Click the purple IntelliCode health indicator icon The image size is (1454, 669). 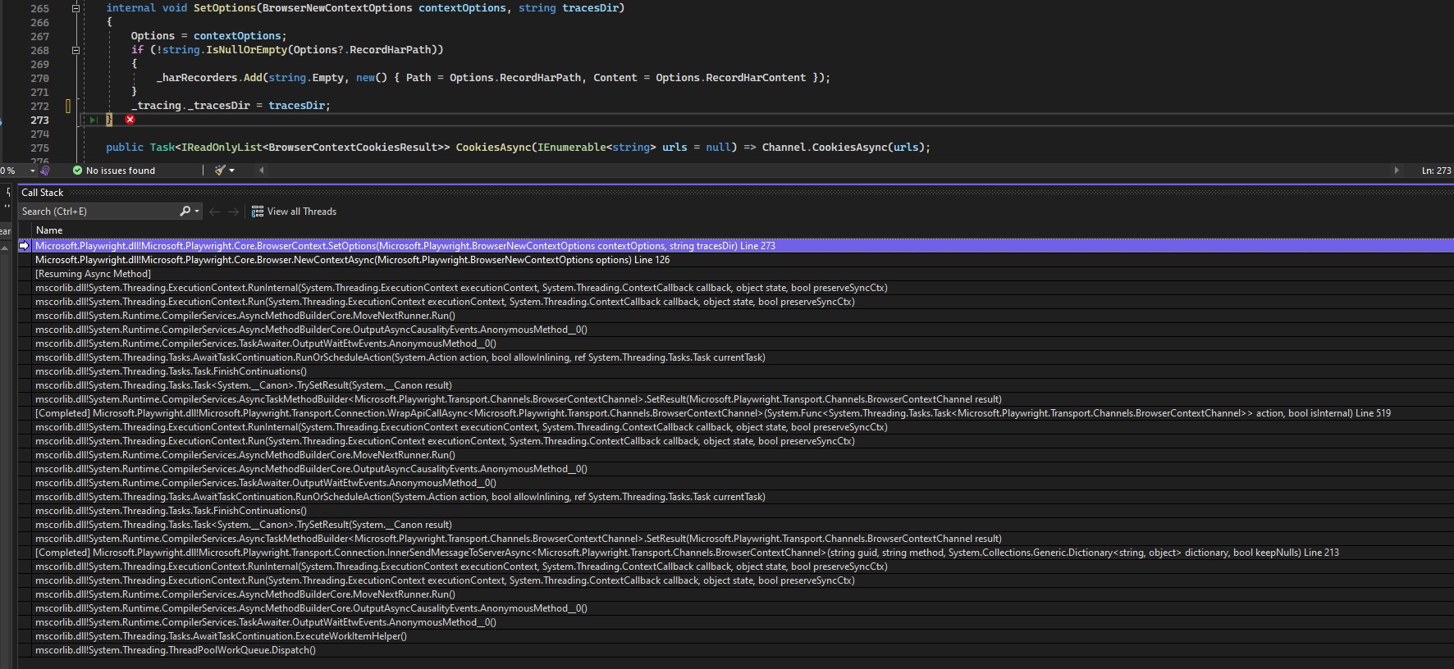coord(45,171)
